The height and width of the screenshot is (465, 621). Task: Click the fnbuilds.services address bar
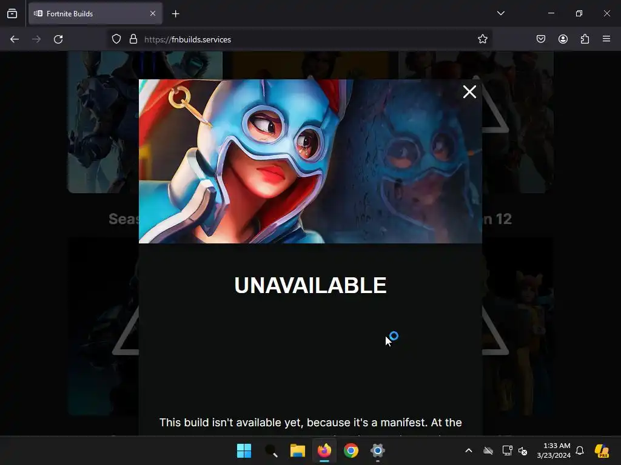click(300, 39)
